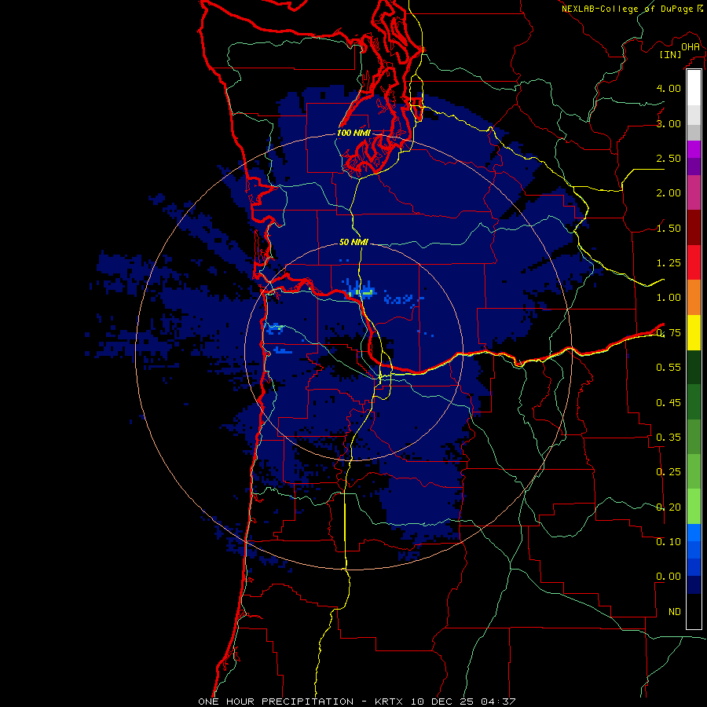Image resolution: width=707 pixels, height=707 pixels.
Task: Click the "3.00" legend value
Action: point(669,123)
